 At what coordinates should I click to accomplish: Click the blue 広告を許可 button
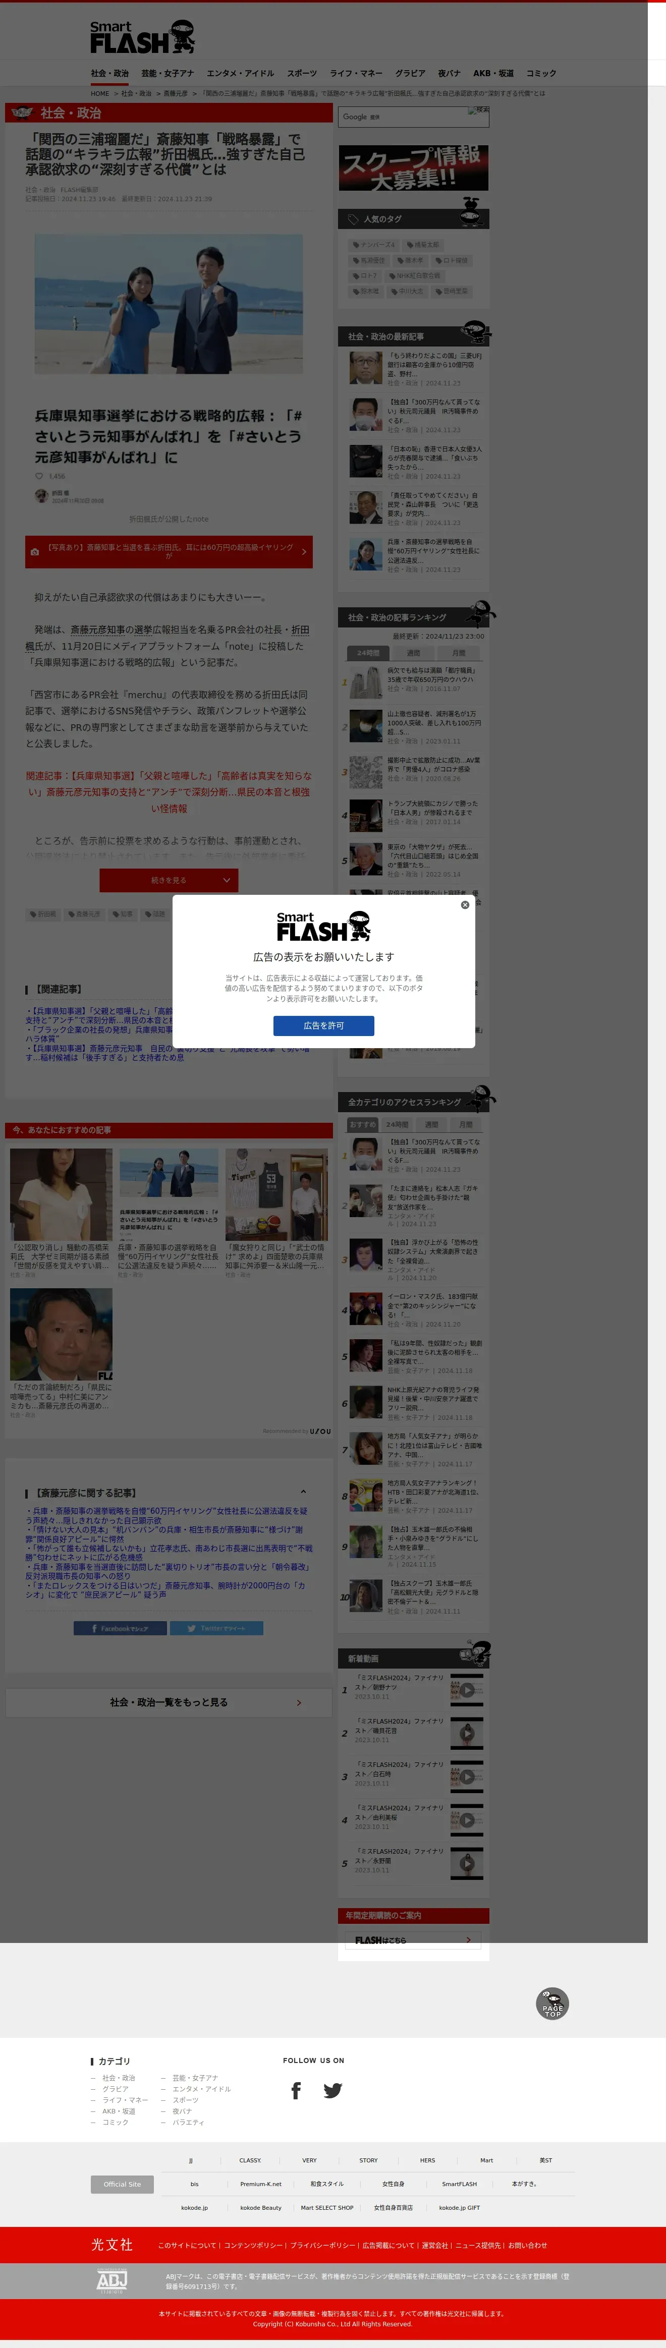click(323, 1025)
